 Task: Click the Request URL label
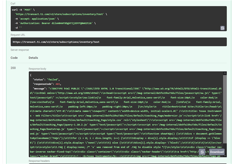tap(18, 35)
